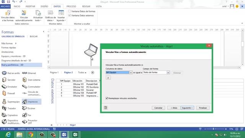
Task: Select the Fax shape
Action: tap(27, 115)
